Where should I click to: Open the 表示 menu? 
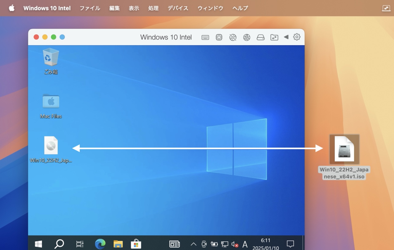134,8
